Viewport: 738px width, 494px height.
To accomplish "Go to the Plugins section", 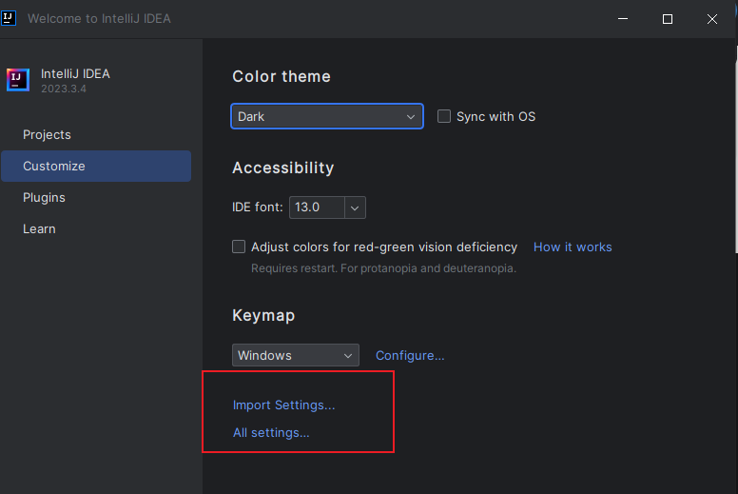I will click(44, 198).
